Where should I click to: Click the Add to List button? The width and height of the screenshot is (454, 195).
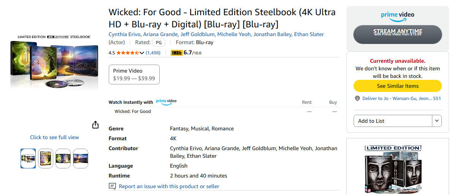coord(393,121)
